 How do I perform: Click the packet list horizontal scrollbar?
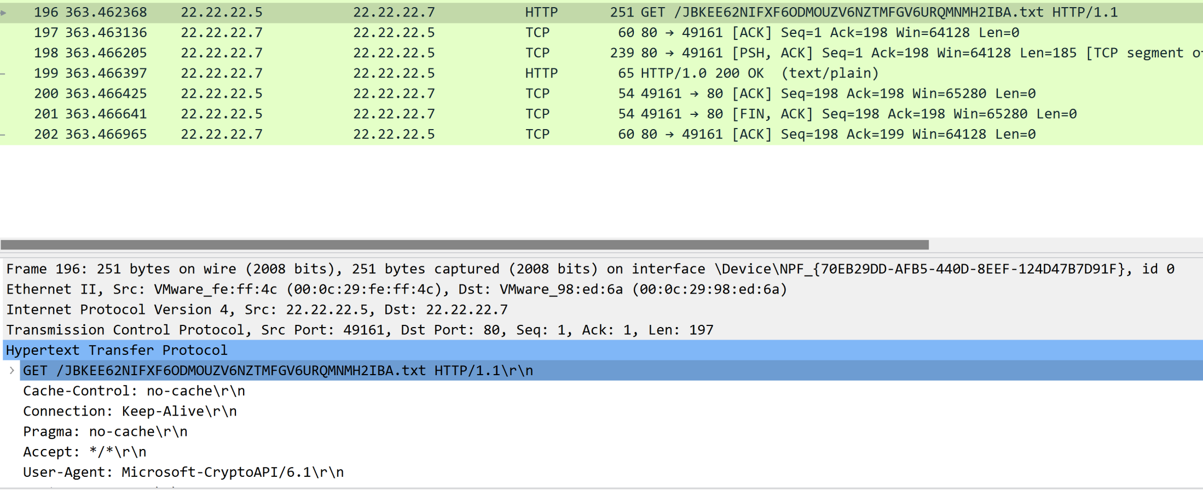[x=465, y=244]
